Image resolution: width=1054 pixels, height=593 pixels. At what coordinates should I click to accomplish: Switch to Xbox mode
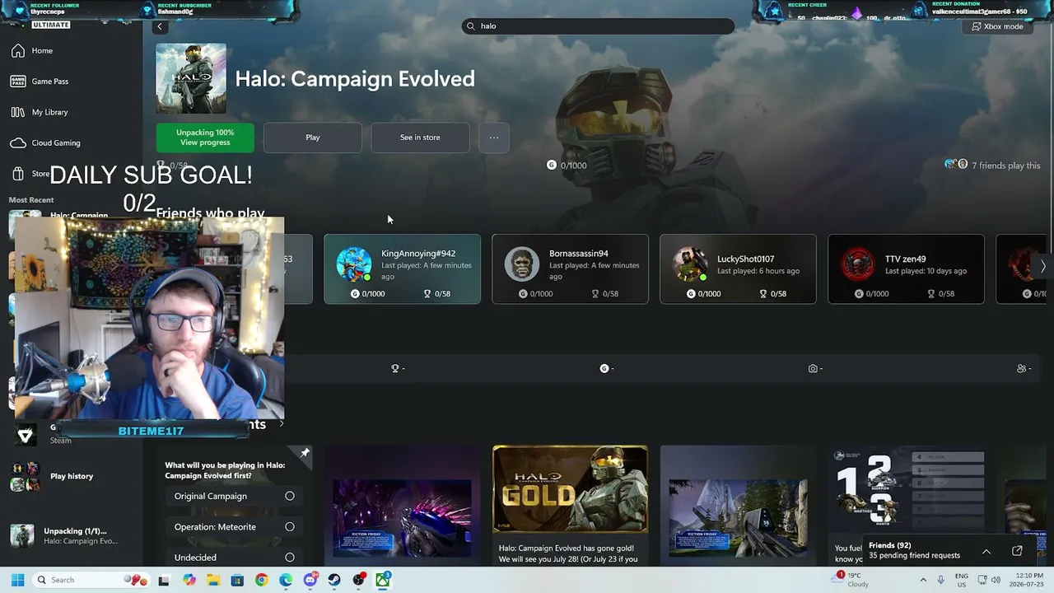click(x=997, y=26)
